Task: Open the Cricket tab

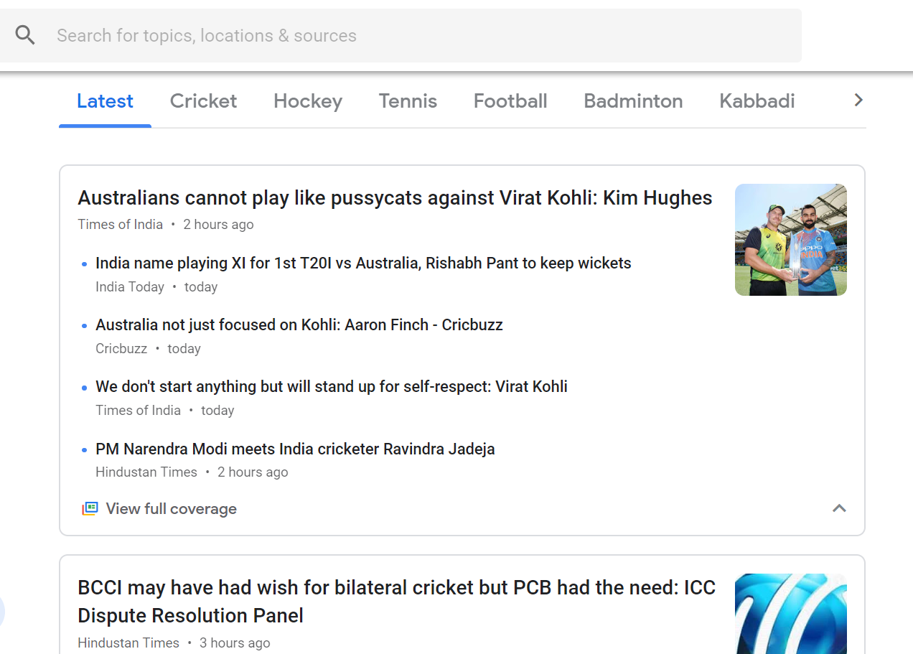Action: 203,101
